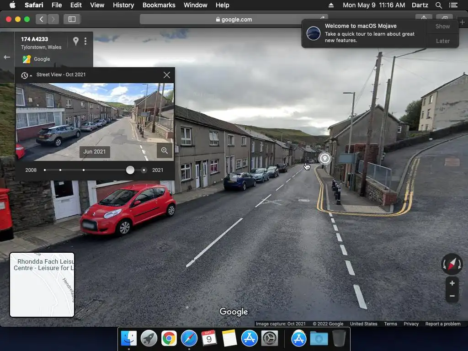Screen dimensions: 468x351
Task: Go back with Safari's back button
Action: point(41,19)
